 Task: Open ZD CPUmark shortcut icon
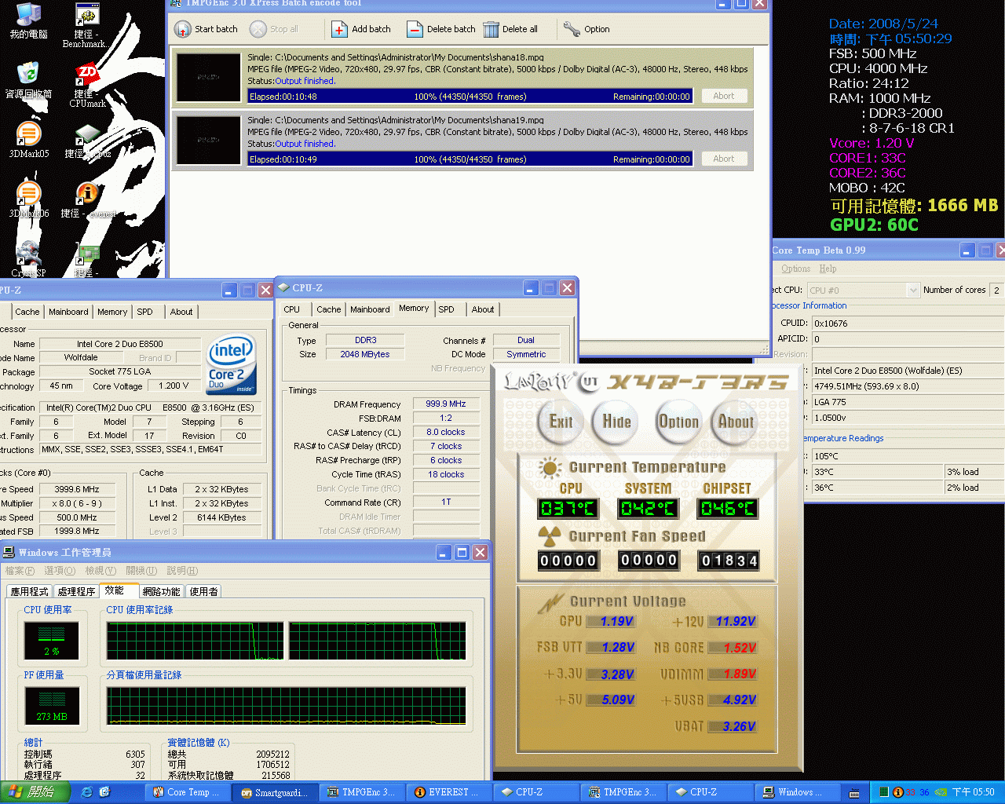coord(87,85)
